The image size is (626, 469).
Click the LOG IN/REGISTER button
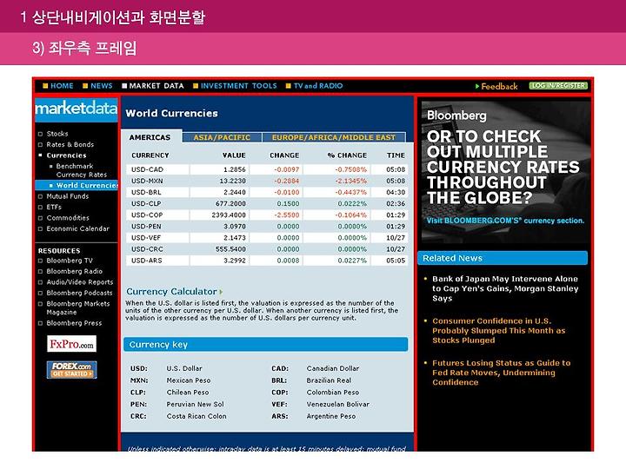558,85
